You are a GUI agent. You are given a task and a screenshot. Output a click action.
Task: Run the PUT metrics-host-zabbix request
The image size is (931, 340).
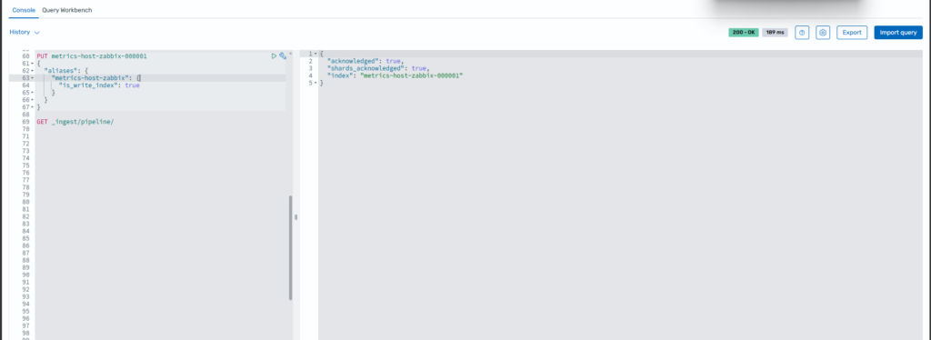click(274, 55)
